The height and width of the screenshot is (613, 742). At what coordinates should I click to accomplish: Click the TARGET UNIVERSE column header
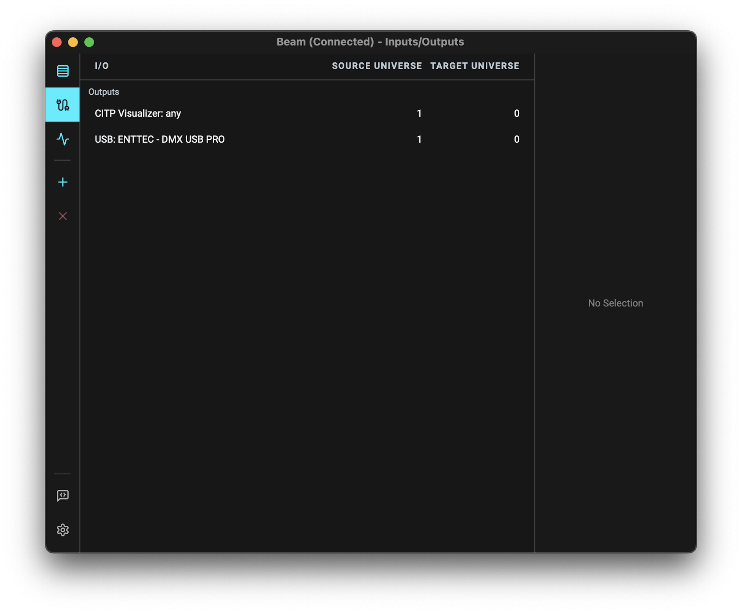pos(475,66)
